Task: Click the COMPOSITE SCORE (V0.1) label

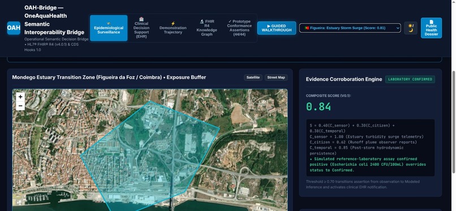Action: click(x=328, y=96)
